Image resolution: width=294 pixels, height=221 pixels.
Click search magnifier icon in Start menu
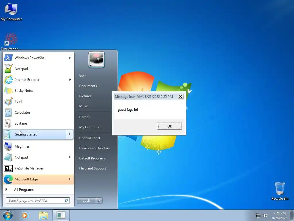click(66, 201)
